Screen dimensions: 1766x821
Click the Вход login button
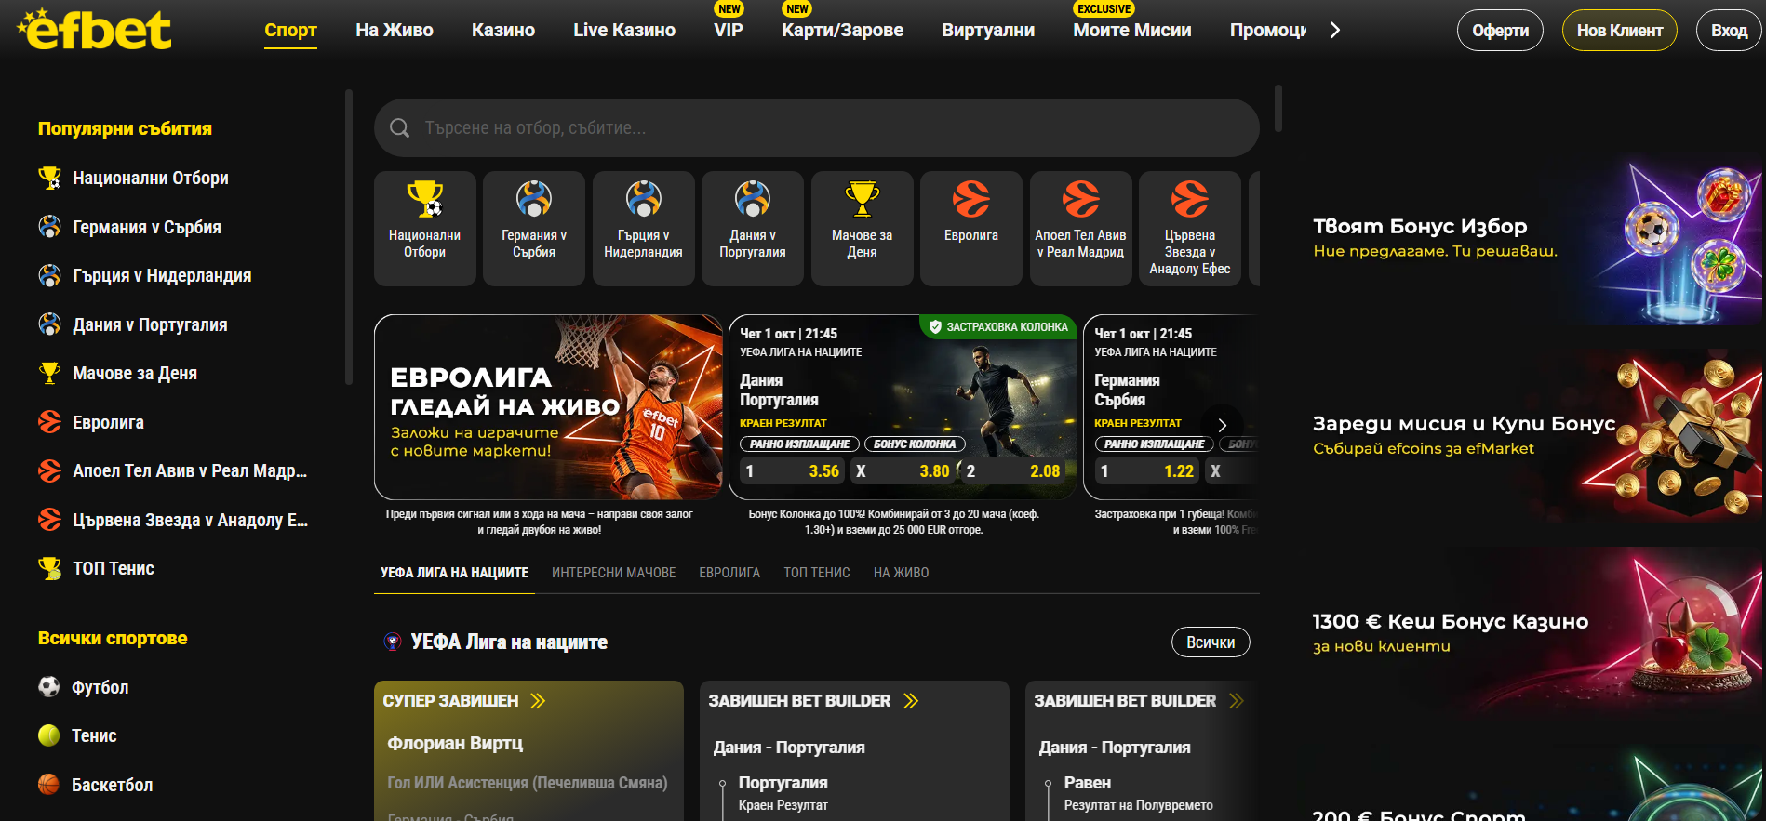1729,30
